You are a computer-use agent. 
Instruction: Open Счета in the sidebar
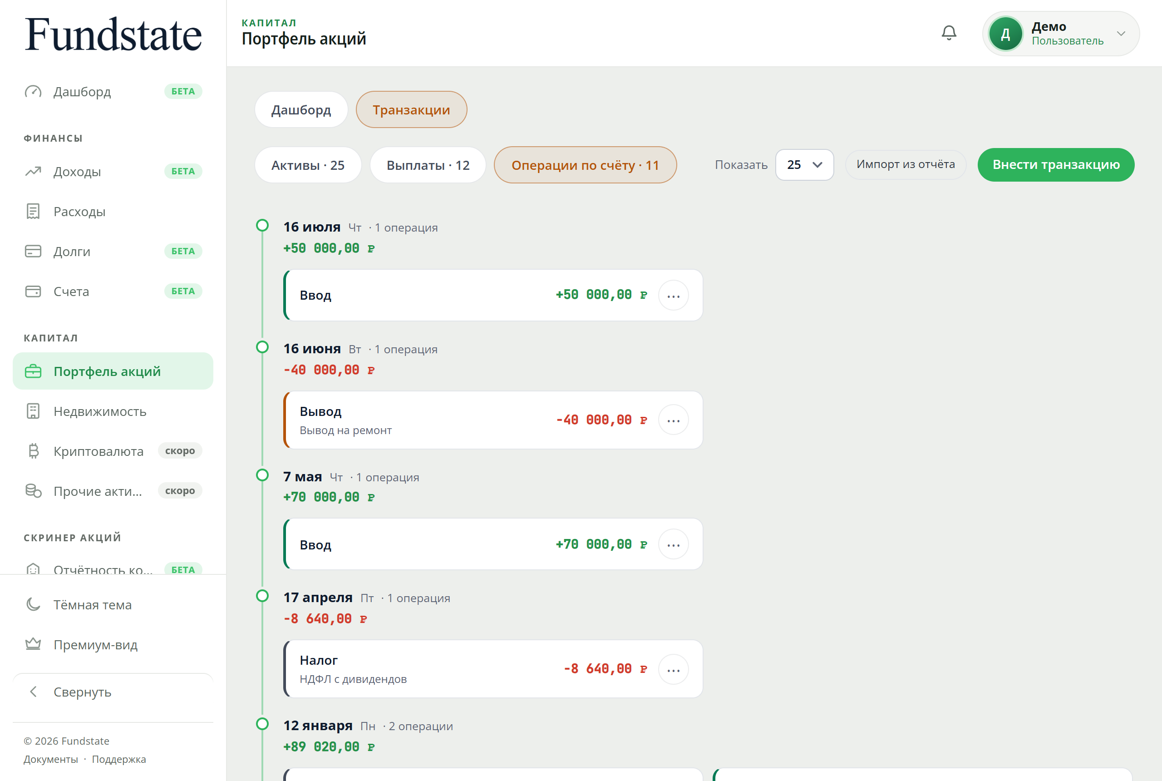113,291
